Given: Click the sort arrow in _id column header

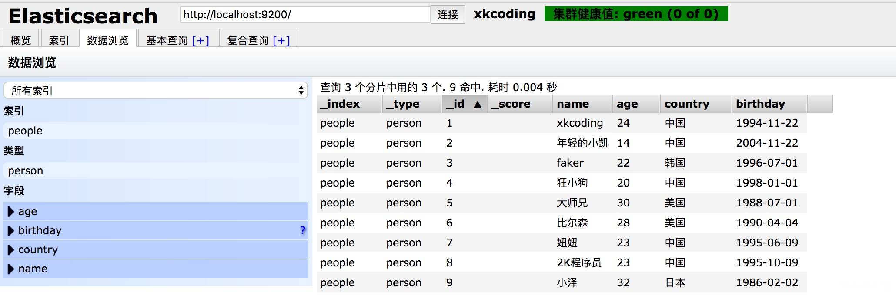Looking at the screenshot, I should (x=477, y=104).
